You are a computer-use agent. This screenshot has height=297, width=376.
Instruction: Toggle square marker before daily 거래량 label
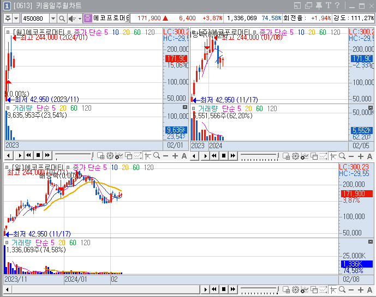(7, 243)
